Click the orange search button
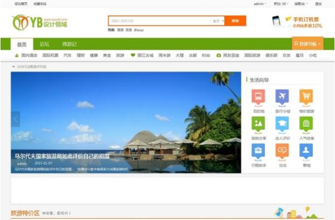This screenshot has height=220, width=335. [235, 21]
